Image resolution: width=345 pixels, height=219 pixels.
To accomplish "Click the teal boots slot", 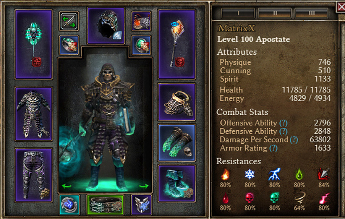I will click(176, 184).
